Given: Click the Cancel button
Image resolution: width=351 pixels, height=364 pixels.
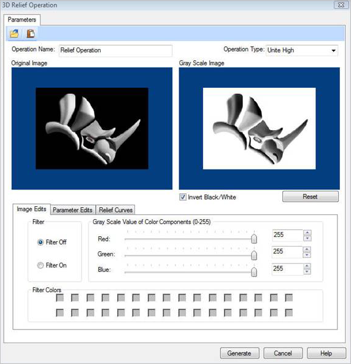Looking at the screenshot, I should [283, 353].
